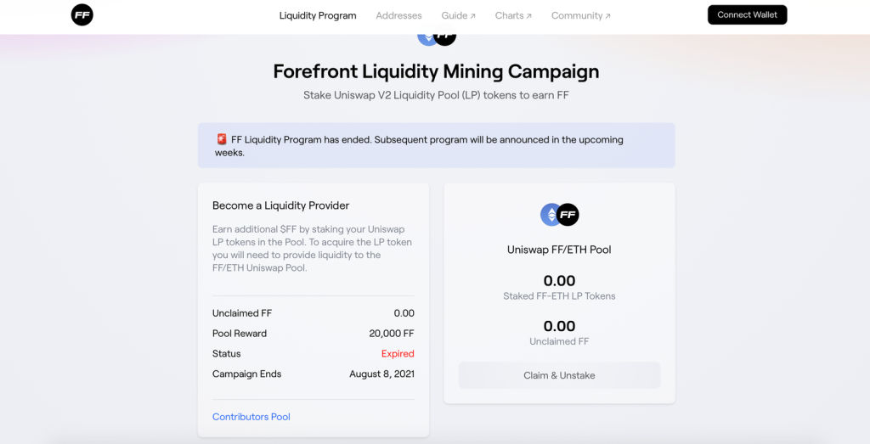Visit the Community external link
The image size is (870, 444).
coord(580,15)
